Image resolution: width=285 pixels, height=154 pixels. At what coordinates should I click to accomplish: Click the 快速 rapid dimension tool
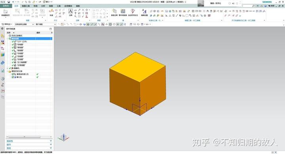point(51,13)
